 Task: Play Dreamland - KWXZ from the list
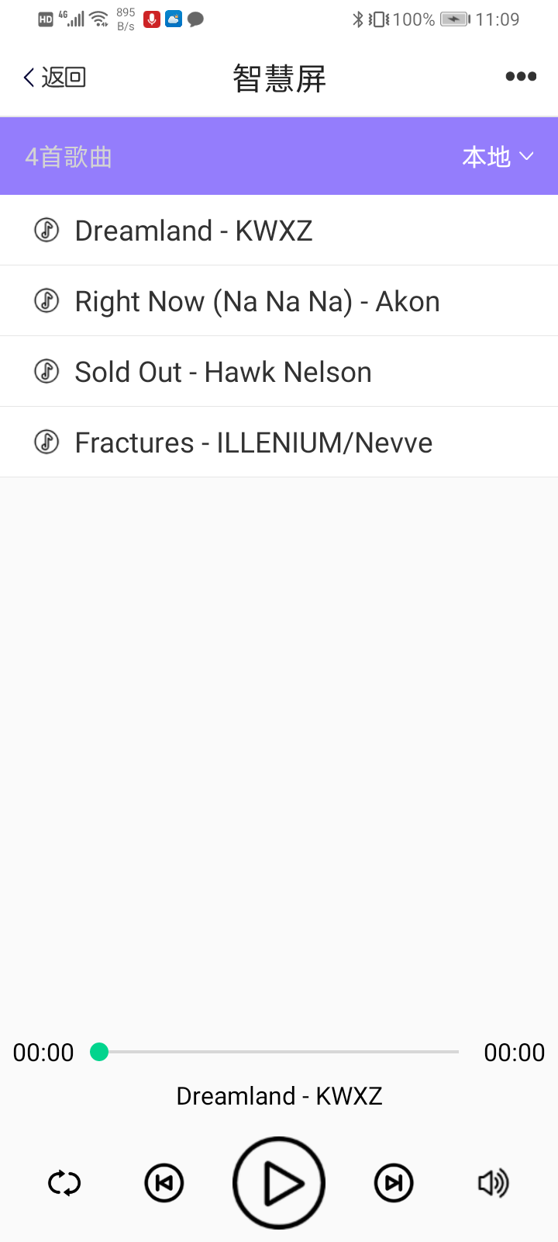pos(194,231)
